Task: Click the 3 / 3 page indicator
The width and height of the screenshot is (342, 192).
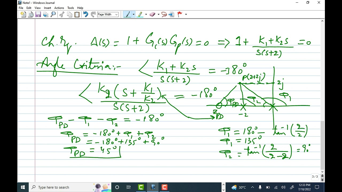Action: (x=315, y=177)
